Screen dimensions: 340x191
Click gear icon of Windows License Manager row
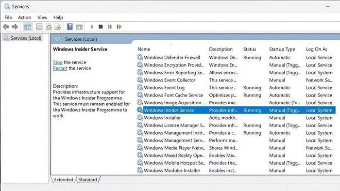[x=140, y=125]
